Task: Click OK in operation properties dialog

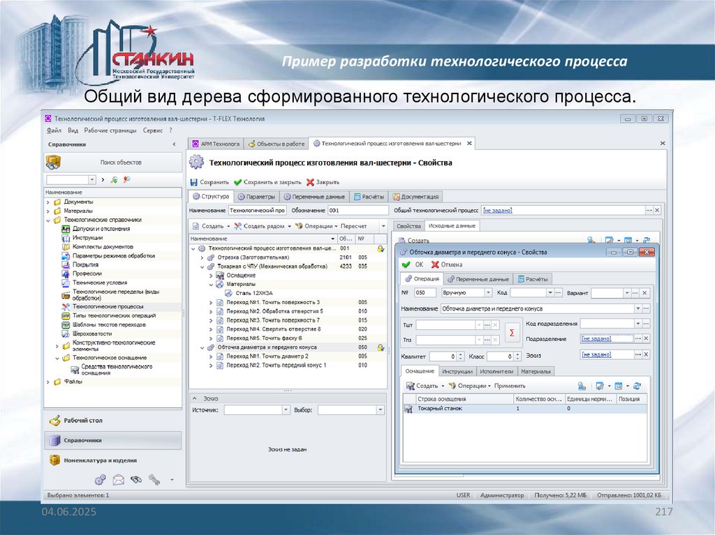Action: click(413, 265)
